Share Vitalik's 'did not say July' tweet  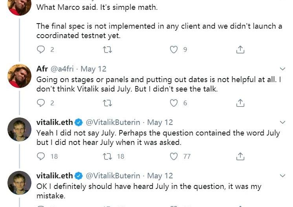coord(240,156)
